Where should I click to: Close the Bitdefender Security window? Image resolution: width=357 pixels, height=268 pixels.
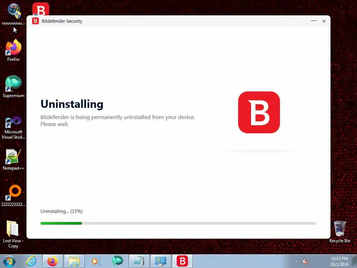pos(324,21)
